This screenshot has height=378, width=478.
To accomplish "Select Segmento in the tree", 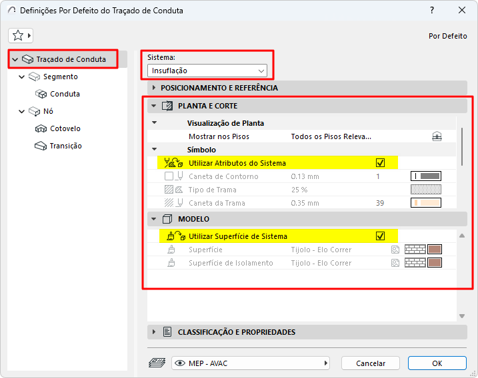I will click(61, 77).
